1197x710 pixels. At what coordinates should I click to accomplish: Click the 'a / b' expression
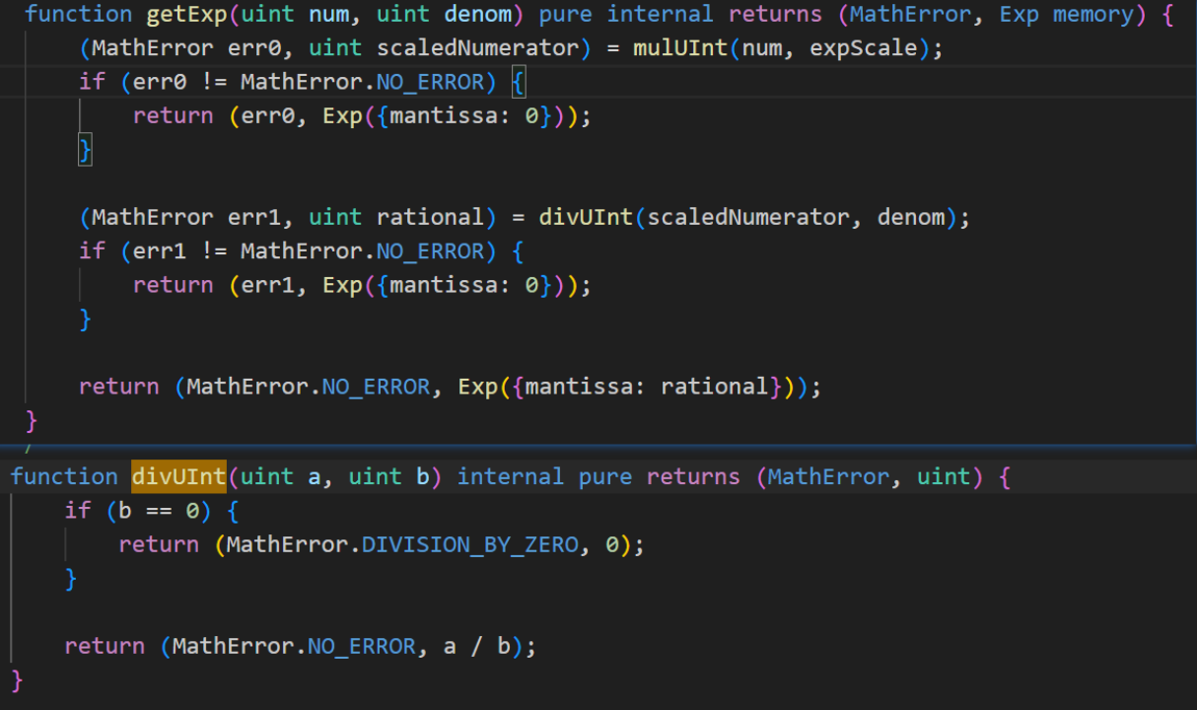pos(477,647)
